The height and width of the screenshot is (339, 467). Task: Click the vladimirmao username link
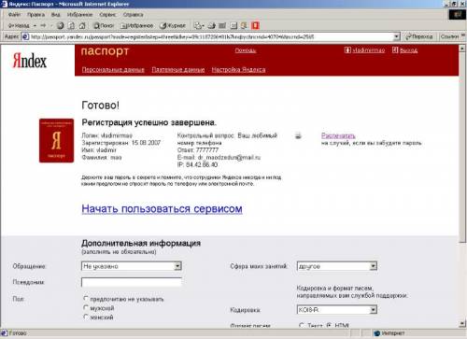tap(369, 50)
